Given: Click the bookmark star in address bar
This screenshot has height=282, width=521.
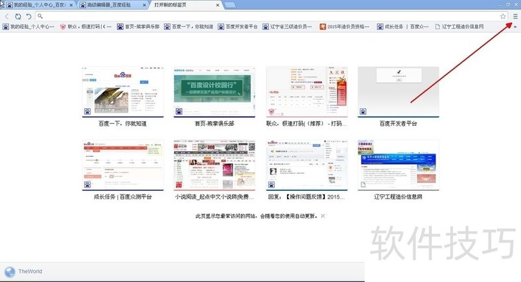Looking at the screenshot, I should coord(503,16).
